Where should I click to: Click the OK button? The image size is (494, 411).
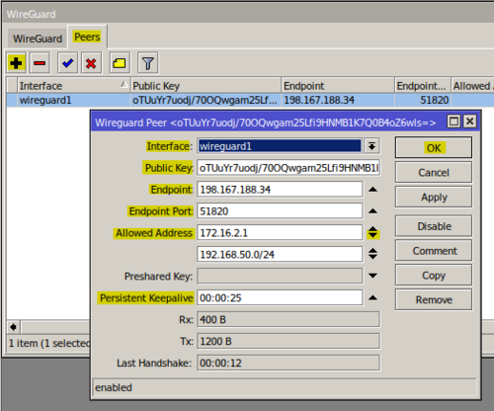(x=434, y=148)
